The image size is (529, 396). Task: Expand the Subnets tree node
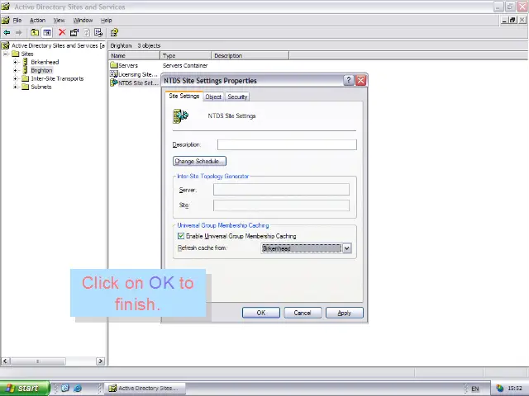click(15, 87)
